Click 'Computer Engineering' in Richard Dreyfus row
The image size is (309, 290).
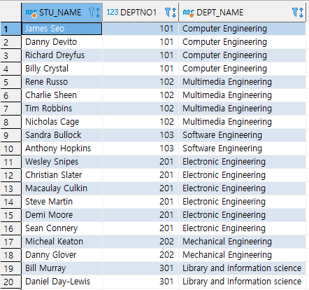pyautogui.click(x=243, y=55)
